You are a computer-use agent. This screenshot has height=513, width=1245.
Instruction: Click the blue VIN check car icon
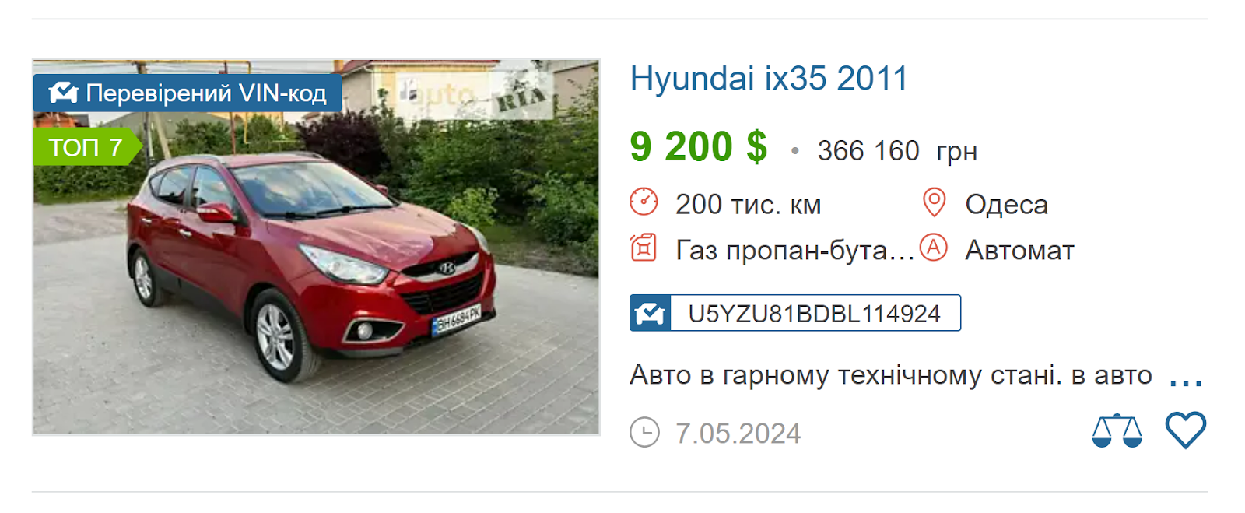pos(650,313)
